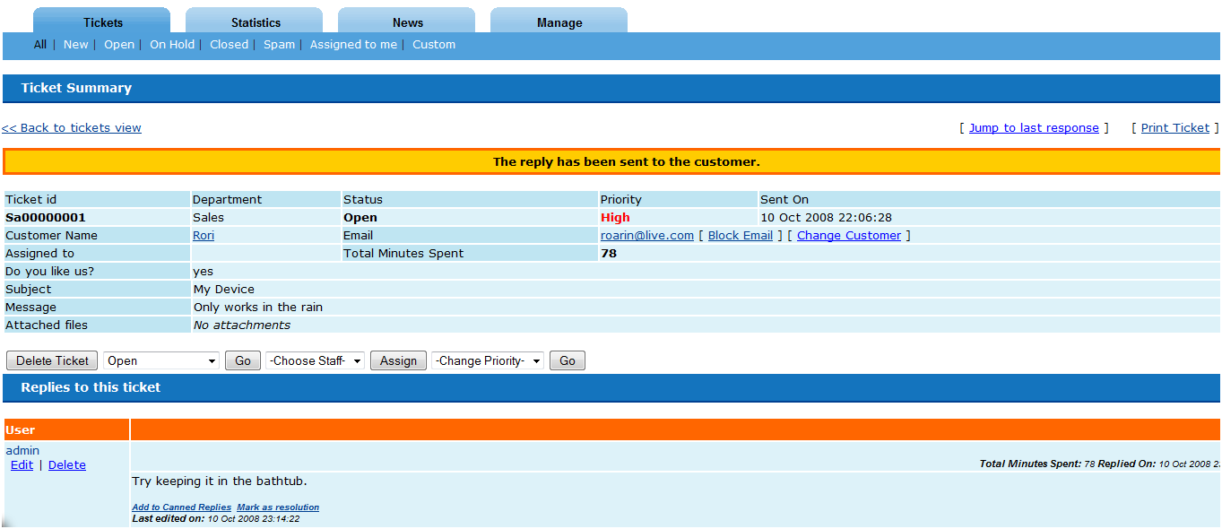
Task: Show Closed tickets filter
Action: pyautogui.click(x=229, y=45)
